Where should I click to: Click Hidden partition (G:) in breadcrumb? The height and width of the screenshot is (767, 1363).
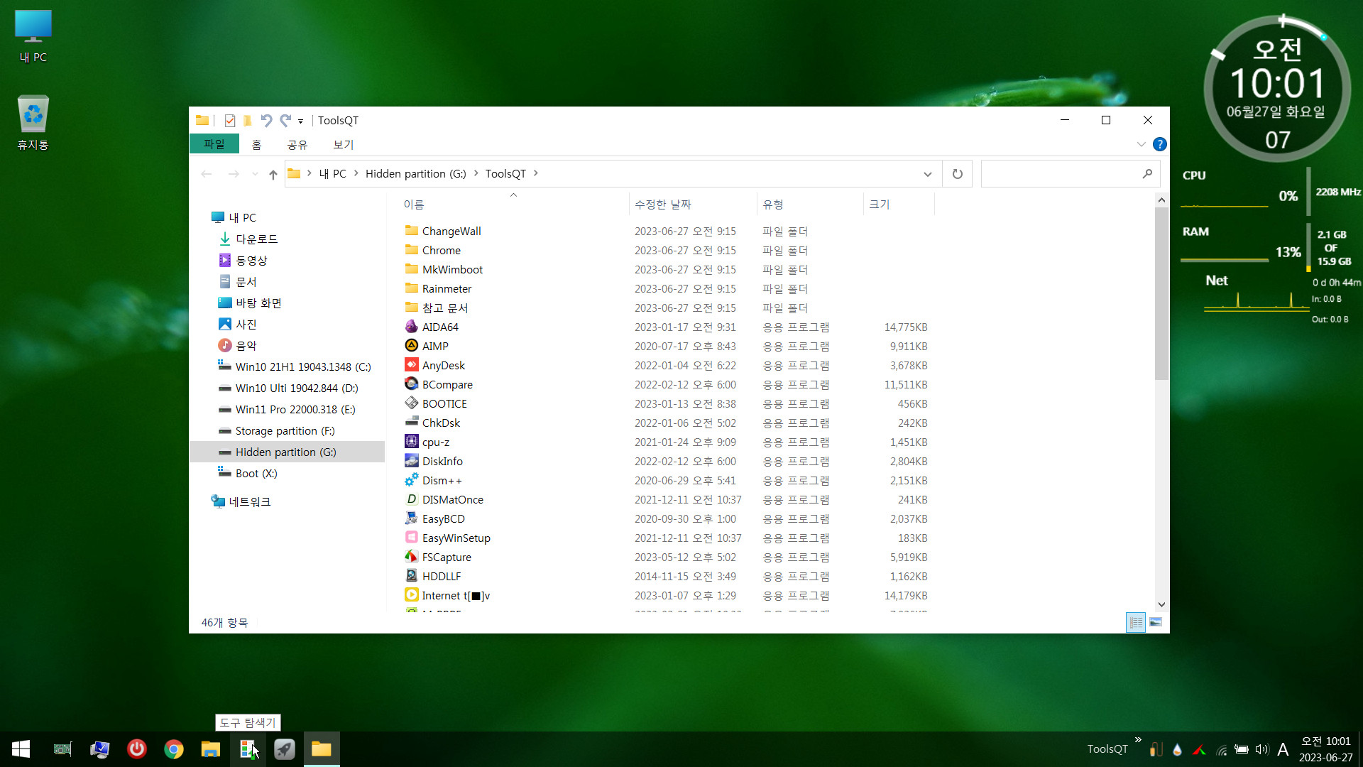[x=415, y=173]
